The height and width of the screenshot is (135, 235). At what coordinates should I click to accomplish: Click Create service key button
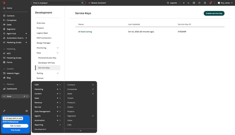click(x=214, y=13)
